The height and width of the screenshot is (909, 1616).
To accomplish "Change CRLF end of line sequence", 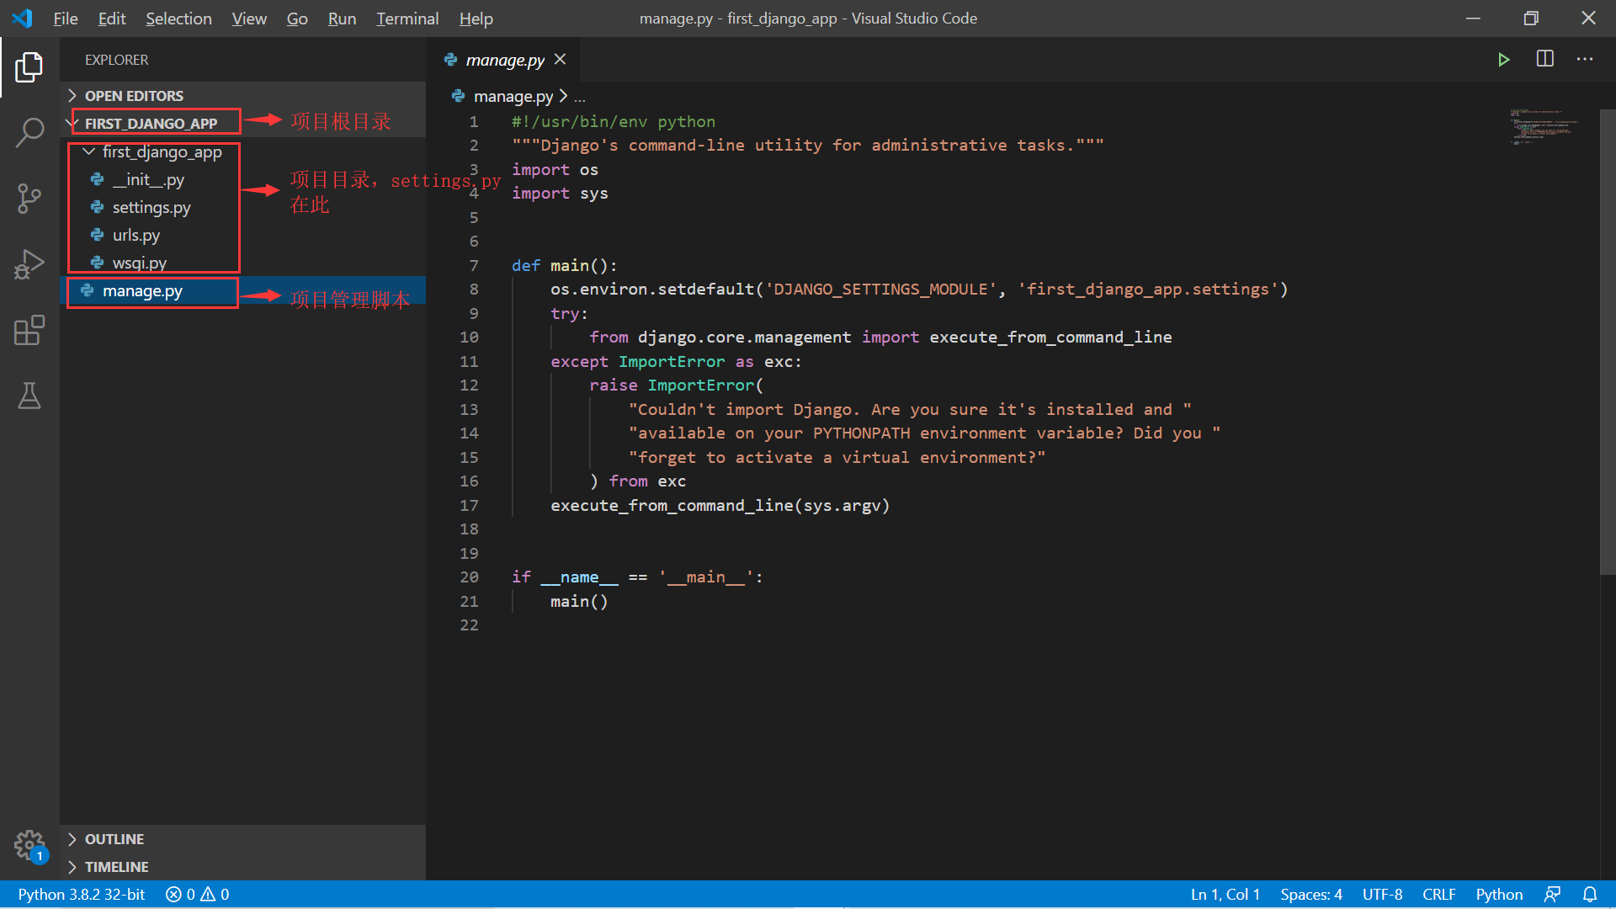I will tap(1439, 894).
